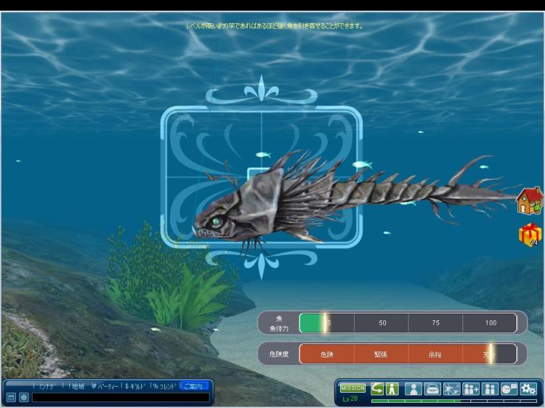Select the ご案内 chat tab
545x408 pixels.
coord(195,385)
